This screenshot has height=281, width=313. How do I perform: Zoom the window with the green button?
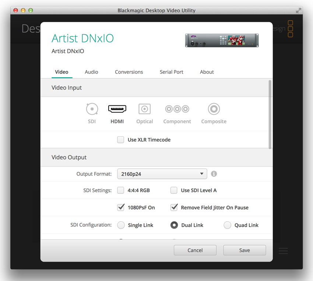coord(31,10)
